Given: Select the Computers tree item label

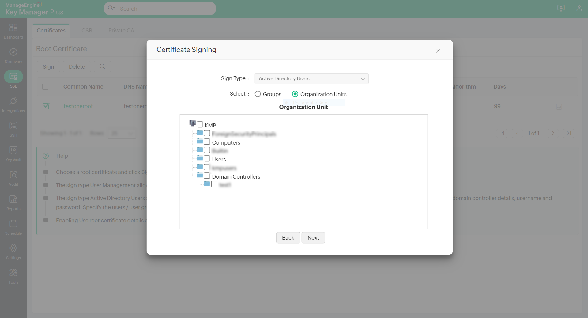Looking at the screenshot, I should 226,142.
